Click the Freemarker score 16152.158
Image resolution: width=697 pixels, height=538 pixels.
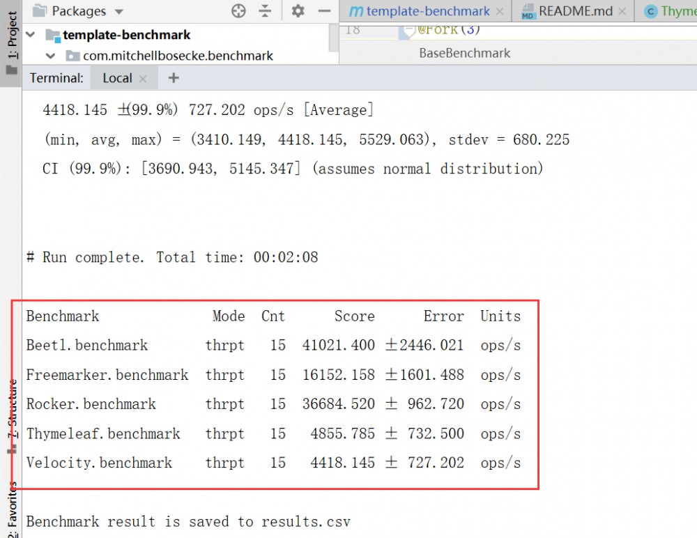(339, 375)
